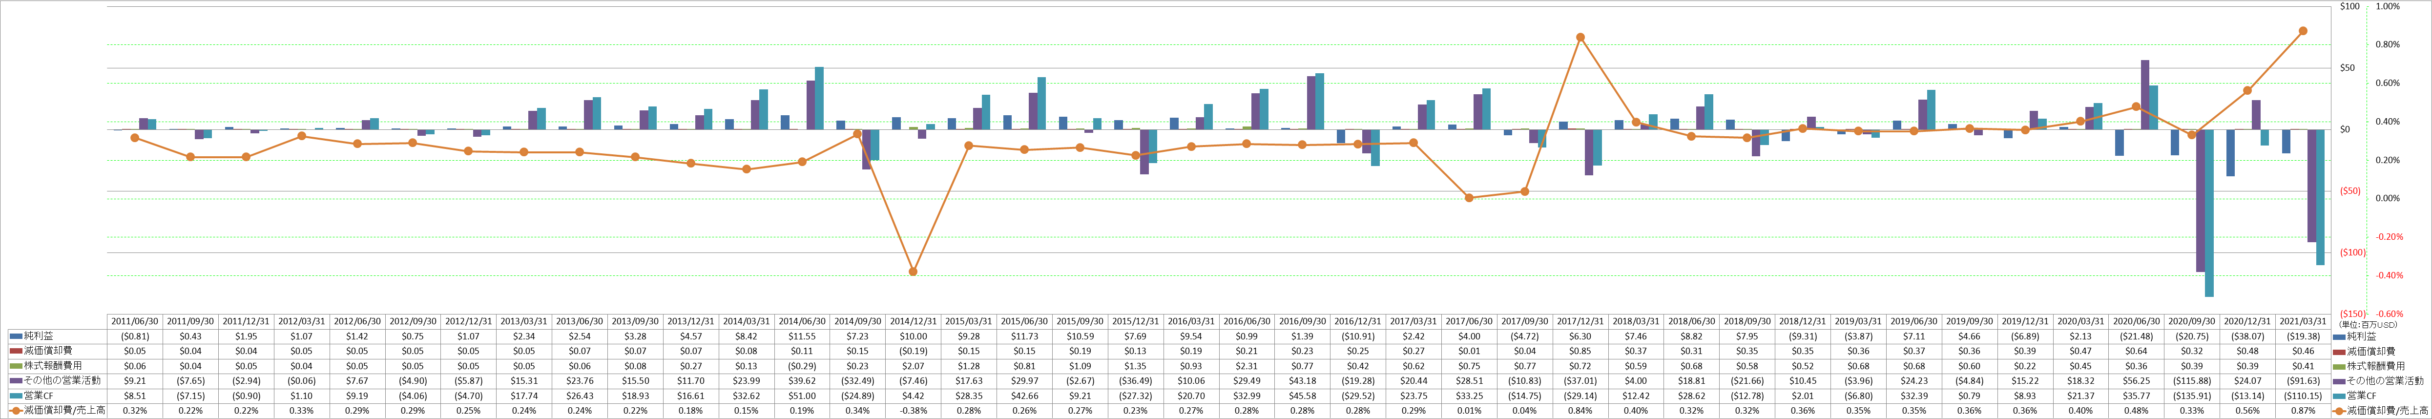Click the 2019/06/30 column header
This screenshot has height=419, width=2432.
1913,321
